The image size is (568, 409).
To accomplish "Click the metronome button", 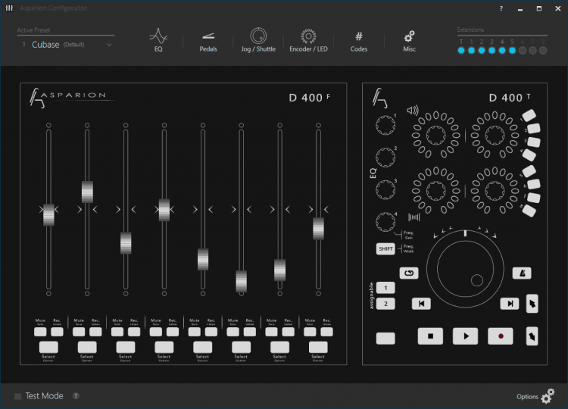I will point(522,273).
